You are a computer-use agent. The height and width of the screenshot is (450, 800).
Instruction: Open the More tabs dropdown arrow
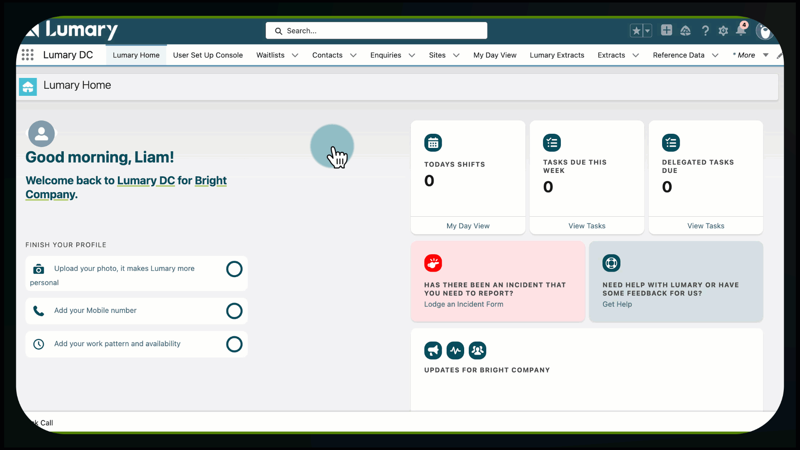pyautogui.click(x=765, y=55)
